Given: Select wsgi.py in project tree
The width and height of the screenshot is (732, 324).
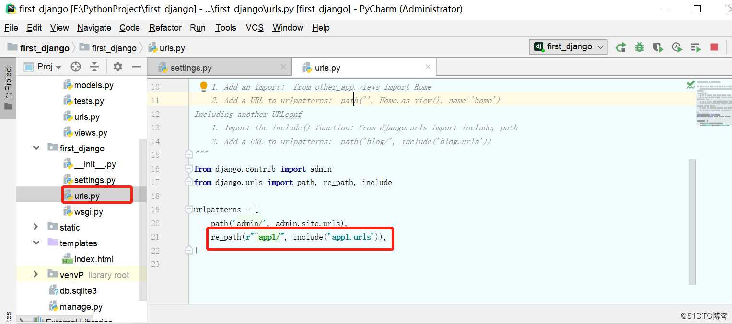Looking at the screenshot, I should (83, 212).
